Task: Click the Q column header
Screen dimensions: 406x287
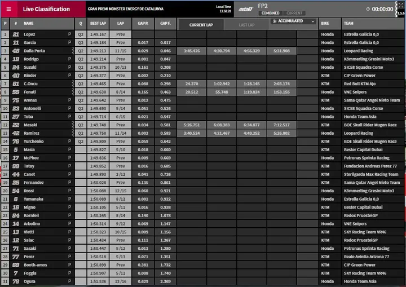Action: point(81,23)
